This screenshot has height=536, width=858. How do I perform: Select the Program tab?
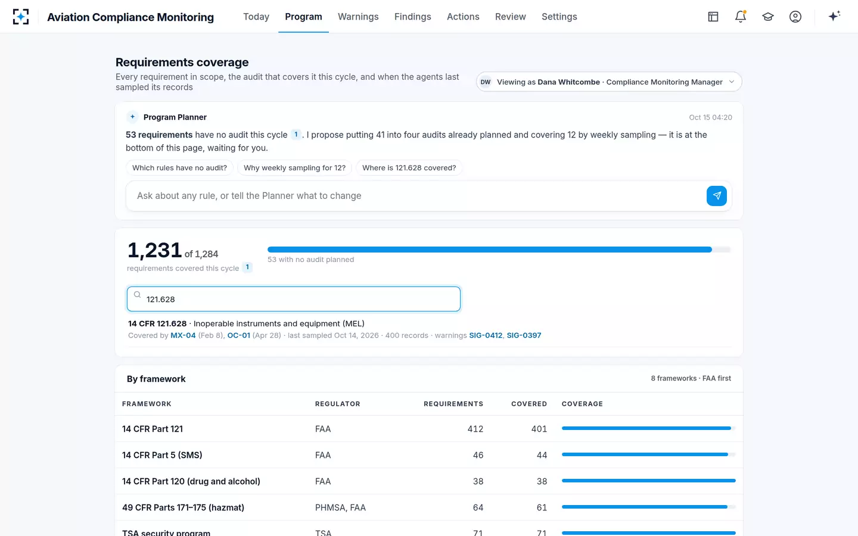(303, 17)
